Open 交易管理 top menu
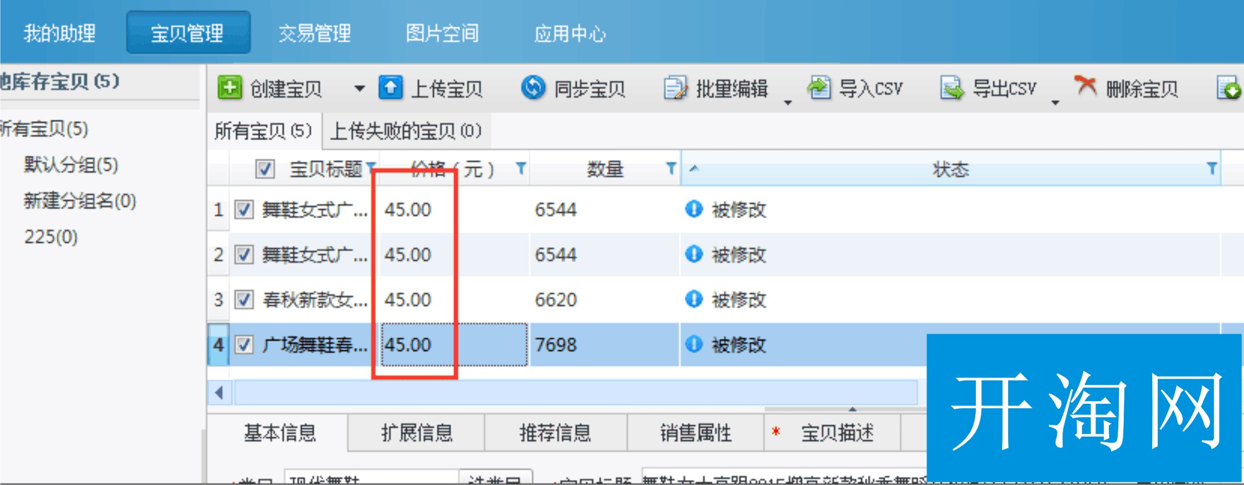Image resolution: width=1244 pixels, height=485 pixels. pos(315,33)
